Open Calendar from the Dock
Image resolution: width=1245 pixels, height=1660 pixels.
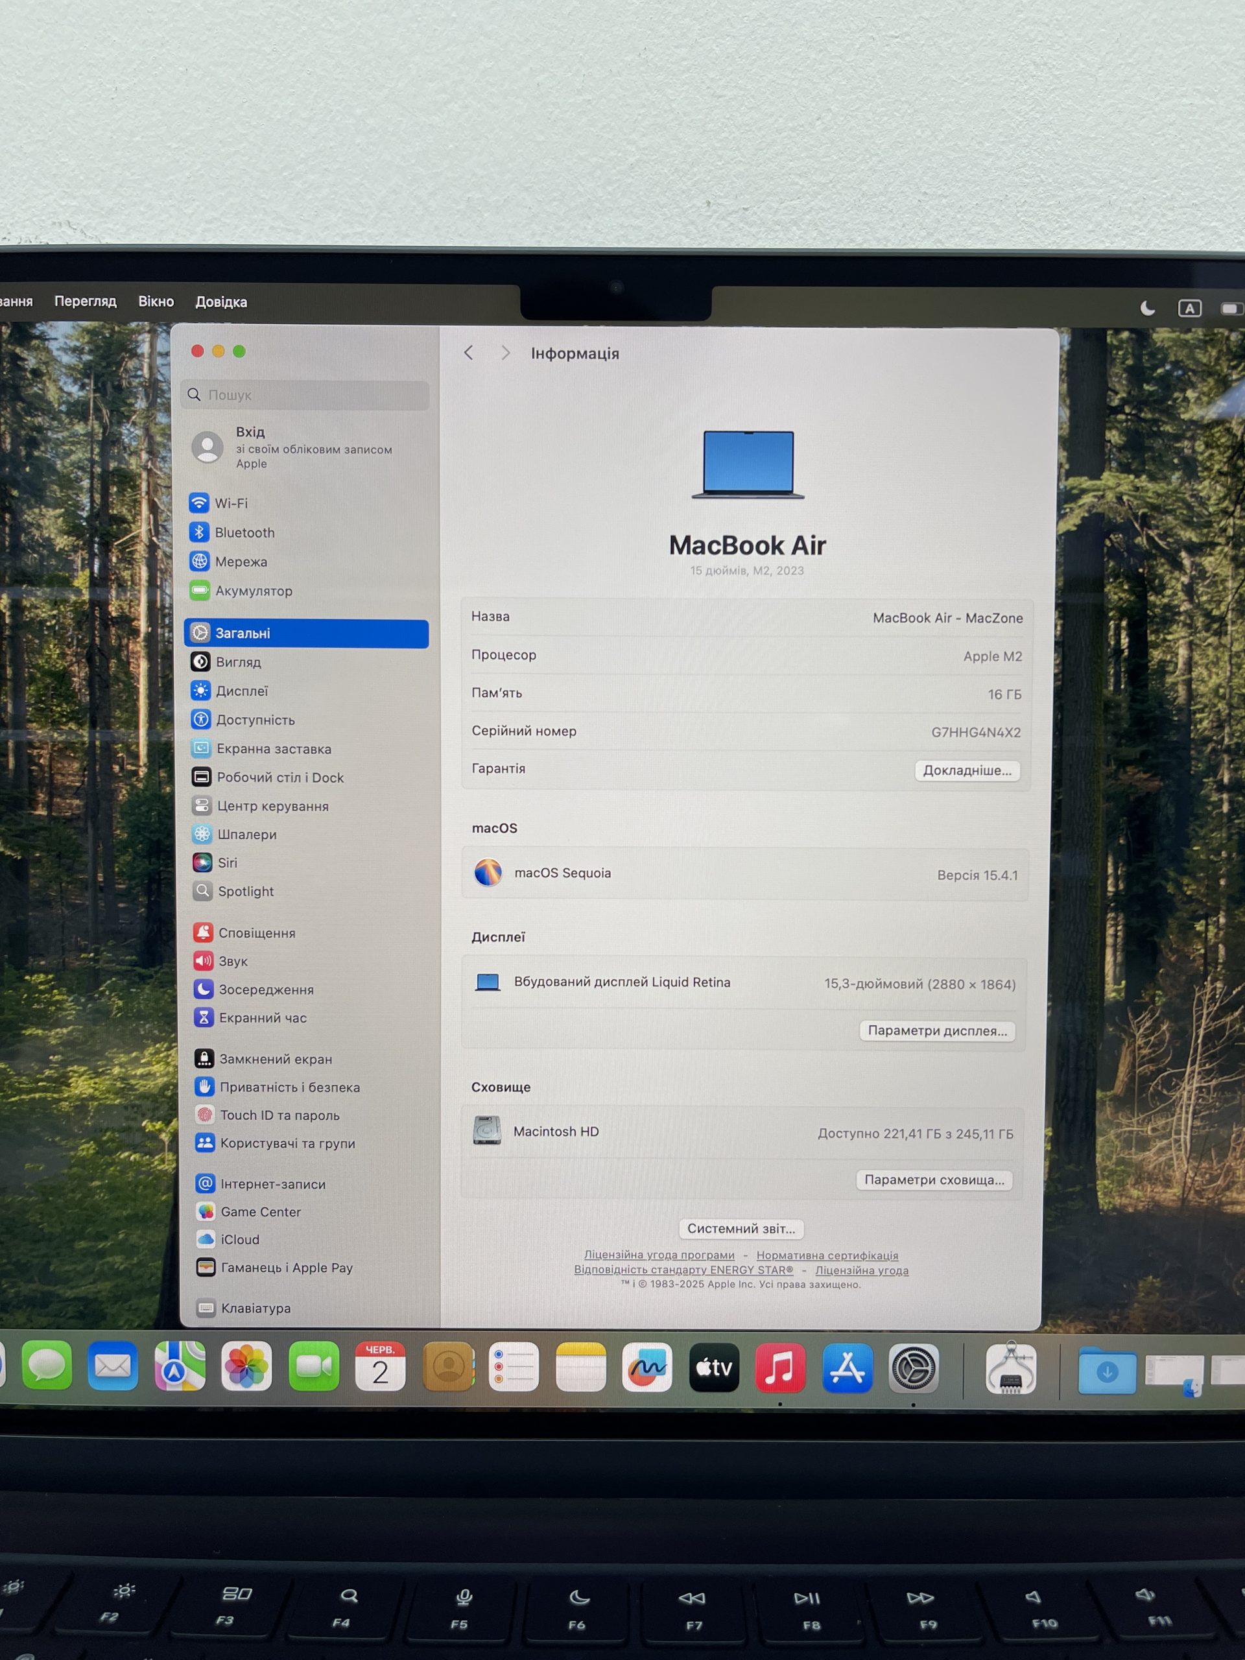[x=381, y=1366]
